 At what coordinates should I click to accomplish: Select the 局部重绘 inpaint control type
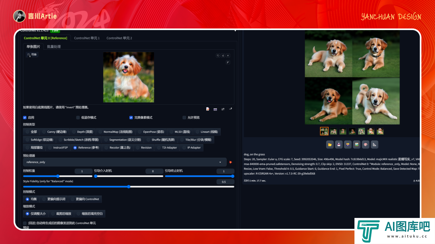34,148
